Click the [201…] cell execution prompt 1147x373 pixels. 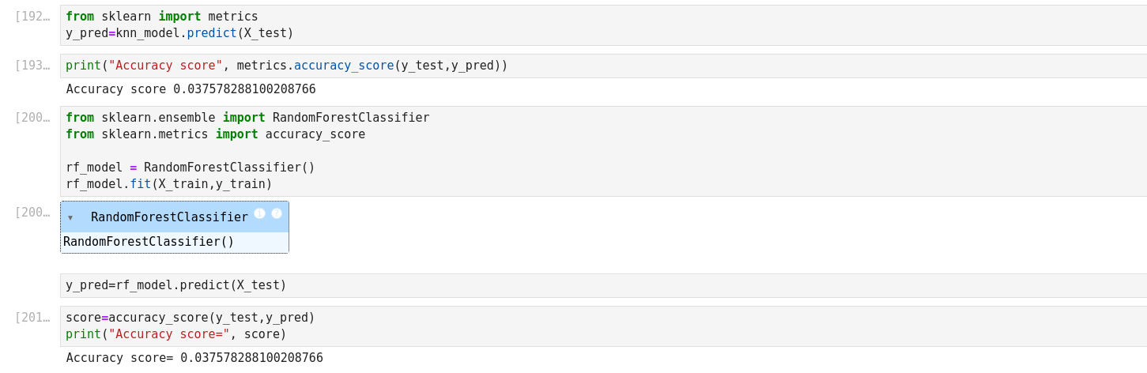[32, 318]
